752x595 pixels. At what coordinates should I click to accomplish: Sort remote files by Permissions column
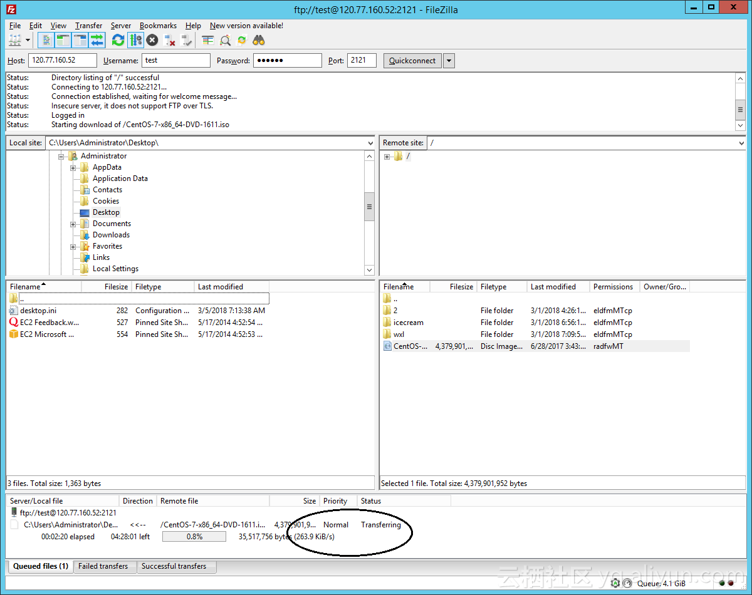point(615,287)
